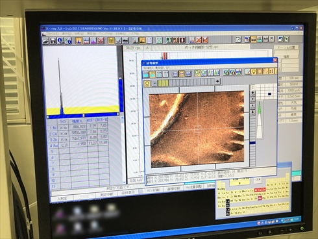
Task: Click the lightbulb icon beside the brightness bar
Action: pyautogui.click(x=147, y=83)
